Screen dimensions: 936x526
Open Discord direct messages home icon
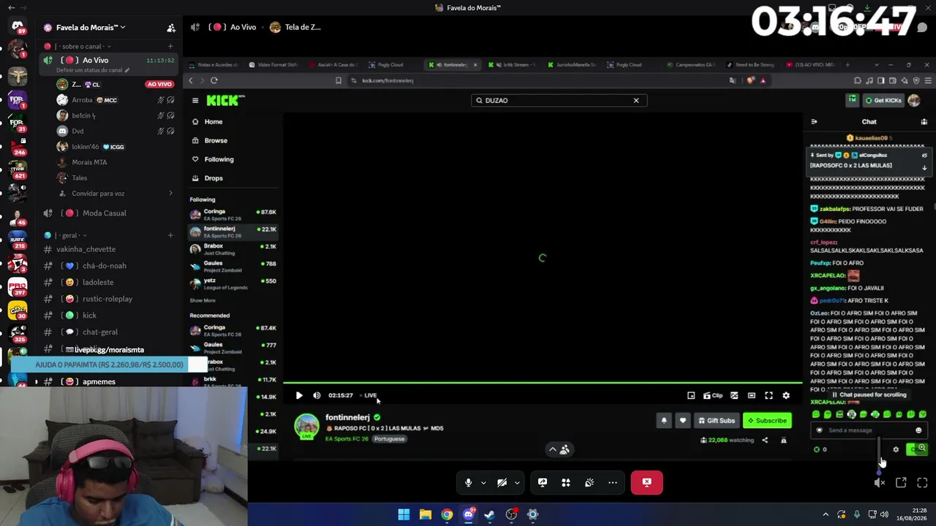pos(18,26)
